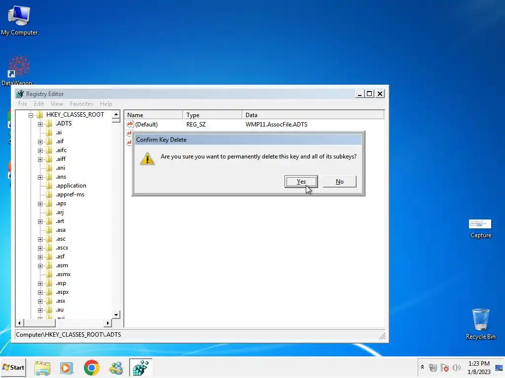Collapse the HKEY_CLASSES_ROOT node

tap(31, 115)
